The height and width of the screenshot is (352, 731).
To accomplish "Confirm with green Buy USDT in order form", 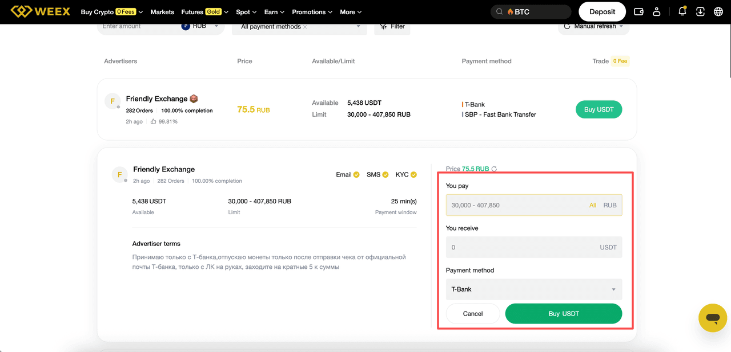I will (564, 313).
